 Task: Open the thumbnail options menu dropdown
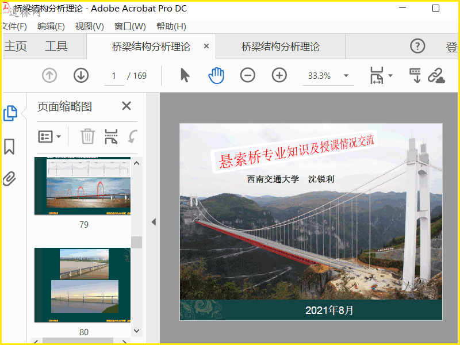[49, 136]
